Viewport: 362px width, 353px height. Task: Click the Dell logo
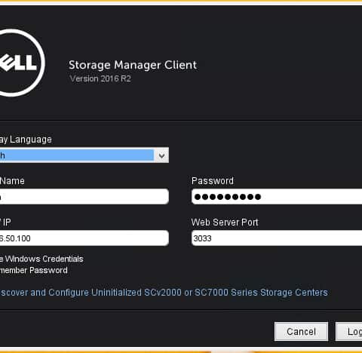click(x=21, y=63)
